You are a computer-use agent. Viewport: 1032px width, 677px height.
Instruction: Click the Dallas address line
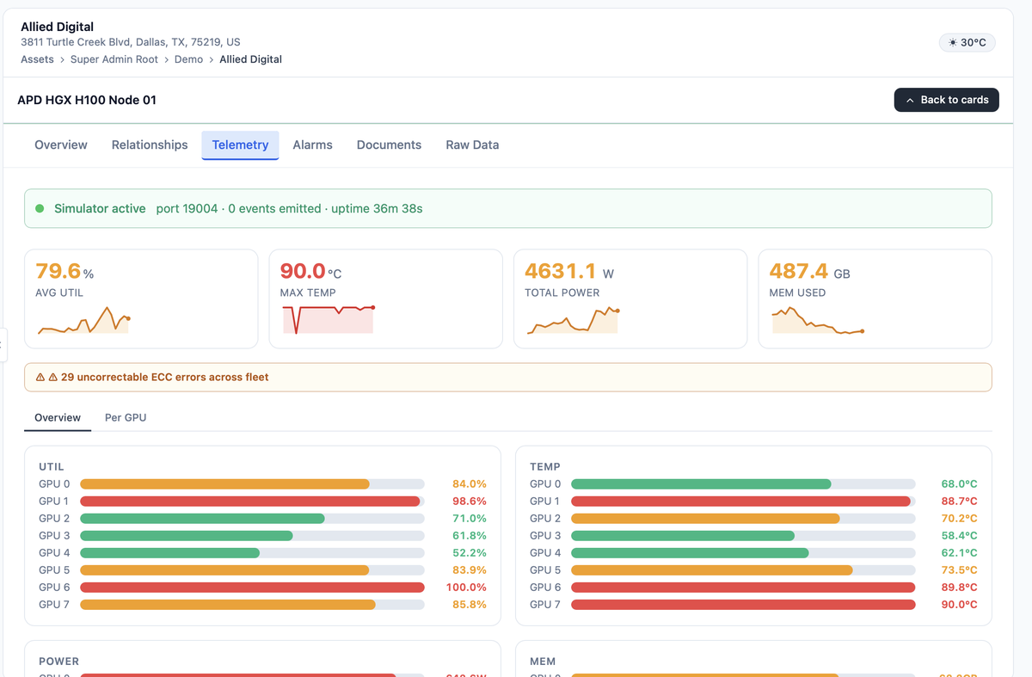tap(131, 42)
